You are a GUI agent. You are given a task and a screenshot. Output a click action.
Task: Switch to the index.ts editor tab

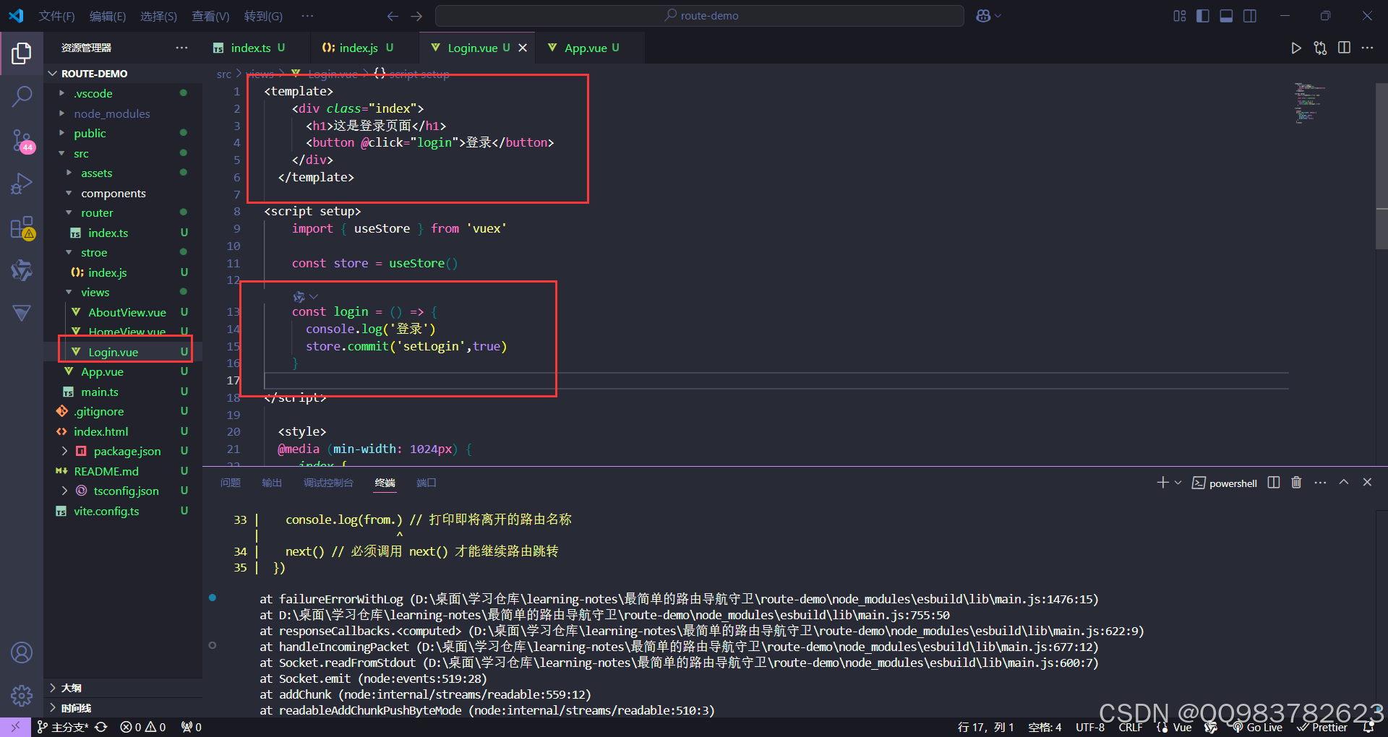250,48
